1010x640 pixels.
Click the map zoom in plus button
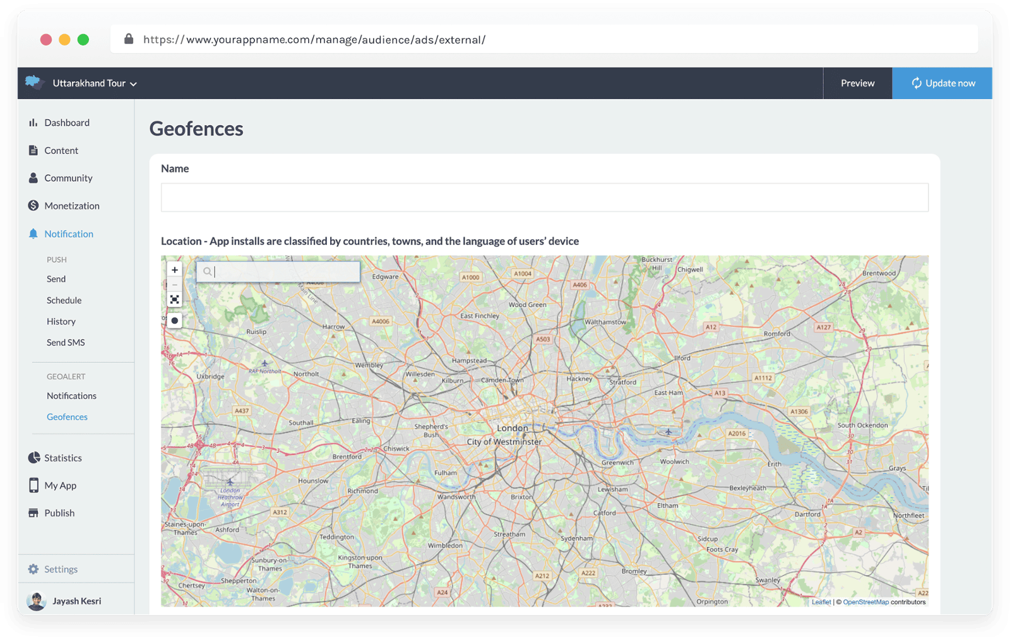[175, 270]
